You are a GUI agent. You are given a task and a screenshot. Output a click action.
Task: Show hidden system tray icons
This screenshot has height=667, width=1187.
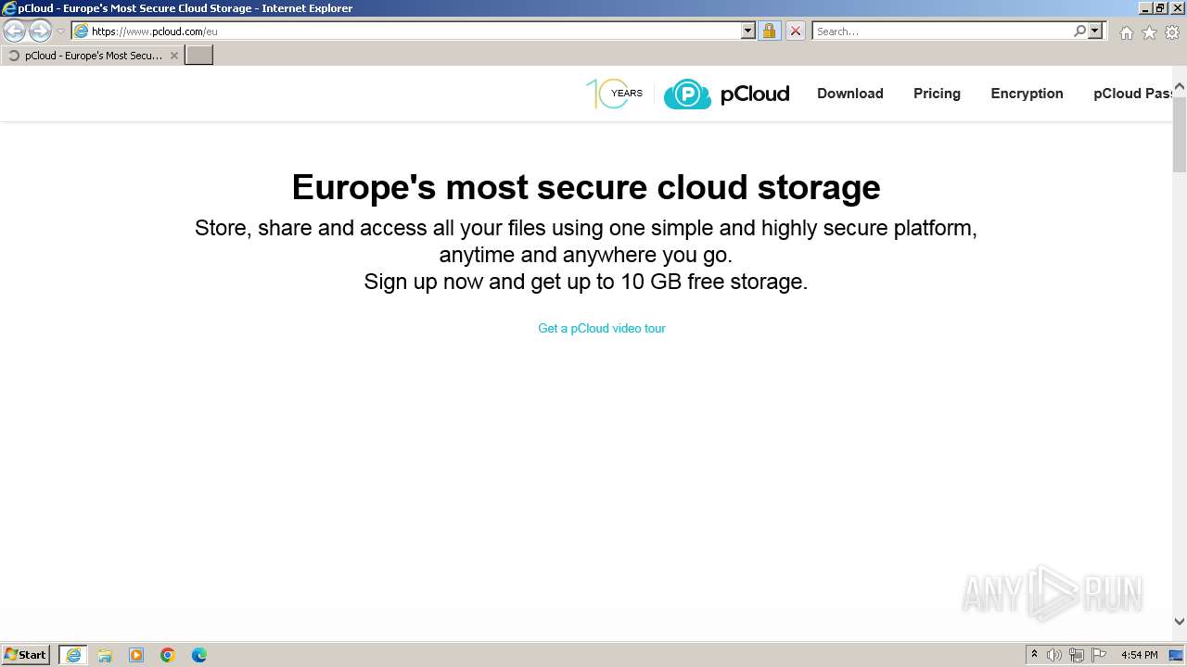1034,655
